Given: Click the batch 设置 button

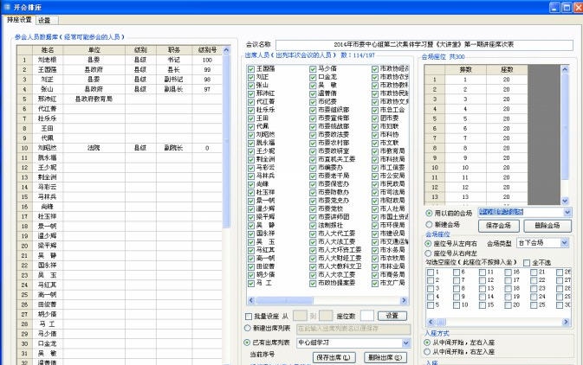Looking at the screenshot, I should tap(392, 316).
